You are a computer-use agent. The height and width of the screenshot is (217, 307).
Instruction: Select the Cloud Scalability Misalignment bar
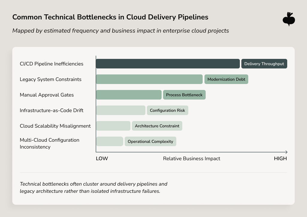(113, 126)
